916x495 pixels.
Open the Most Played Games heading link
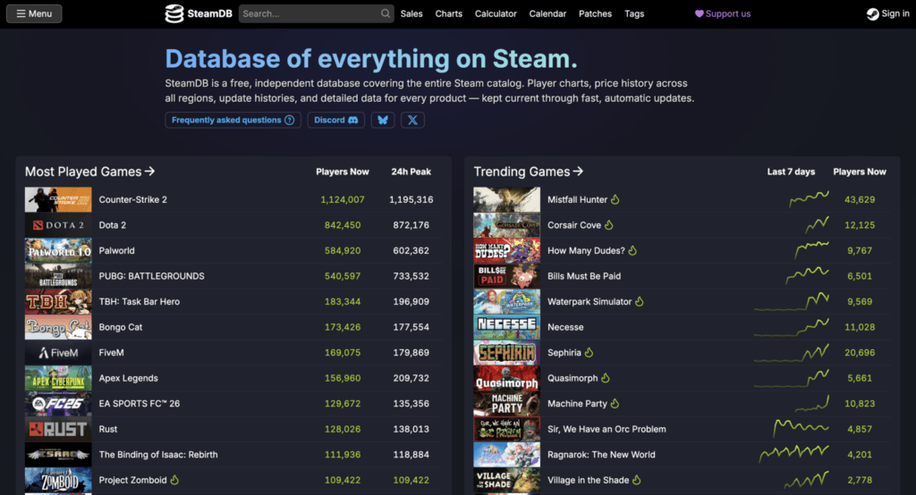[90, 172]
